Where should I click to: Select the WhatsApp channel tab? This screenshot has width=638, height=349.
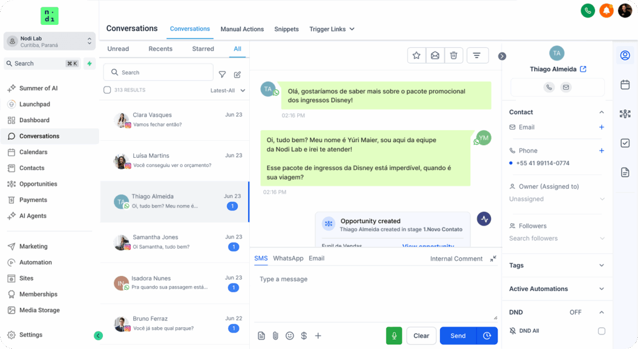(288, 258)
